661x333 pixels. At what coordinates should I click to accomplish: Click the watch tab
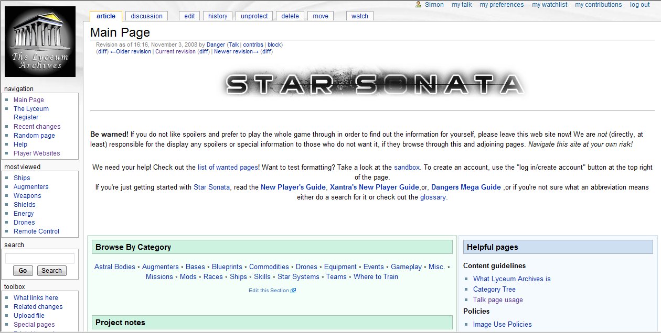[x=359, y=16]
